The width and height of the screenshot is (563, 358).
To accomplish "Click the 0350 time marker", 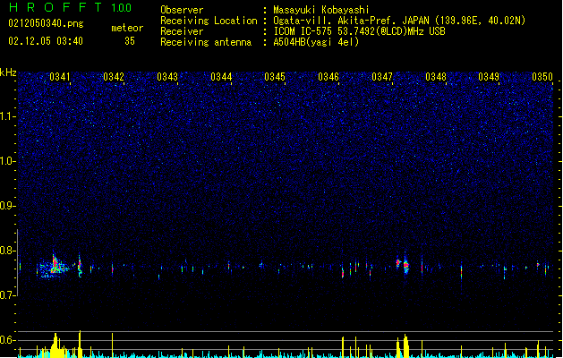I will tap(542, 77).
